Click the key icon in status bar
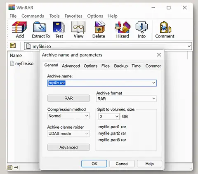Screen dimensions: 198x174 click(x=16, y=167)
